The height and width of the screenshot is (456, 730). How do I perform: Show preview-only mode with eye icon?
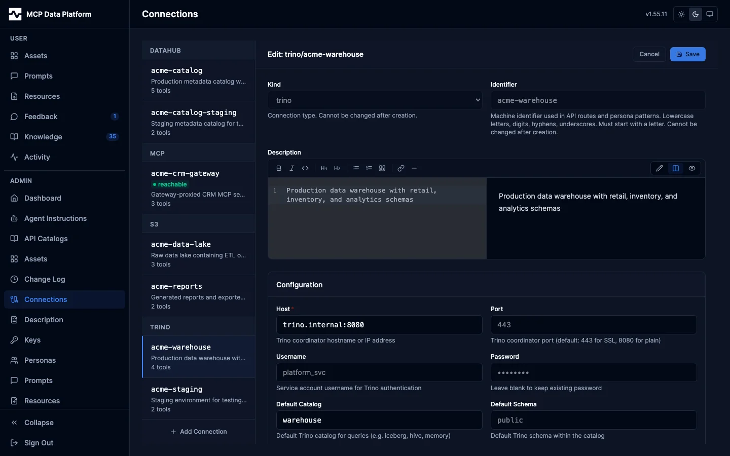(692, 168)
